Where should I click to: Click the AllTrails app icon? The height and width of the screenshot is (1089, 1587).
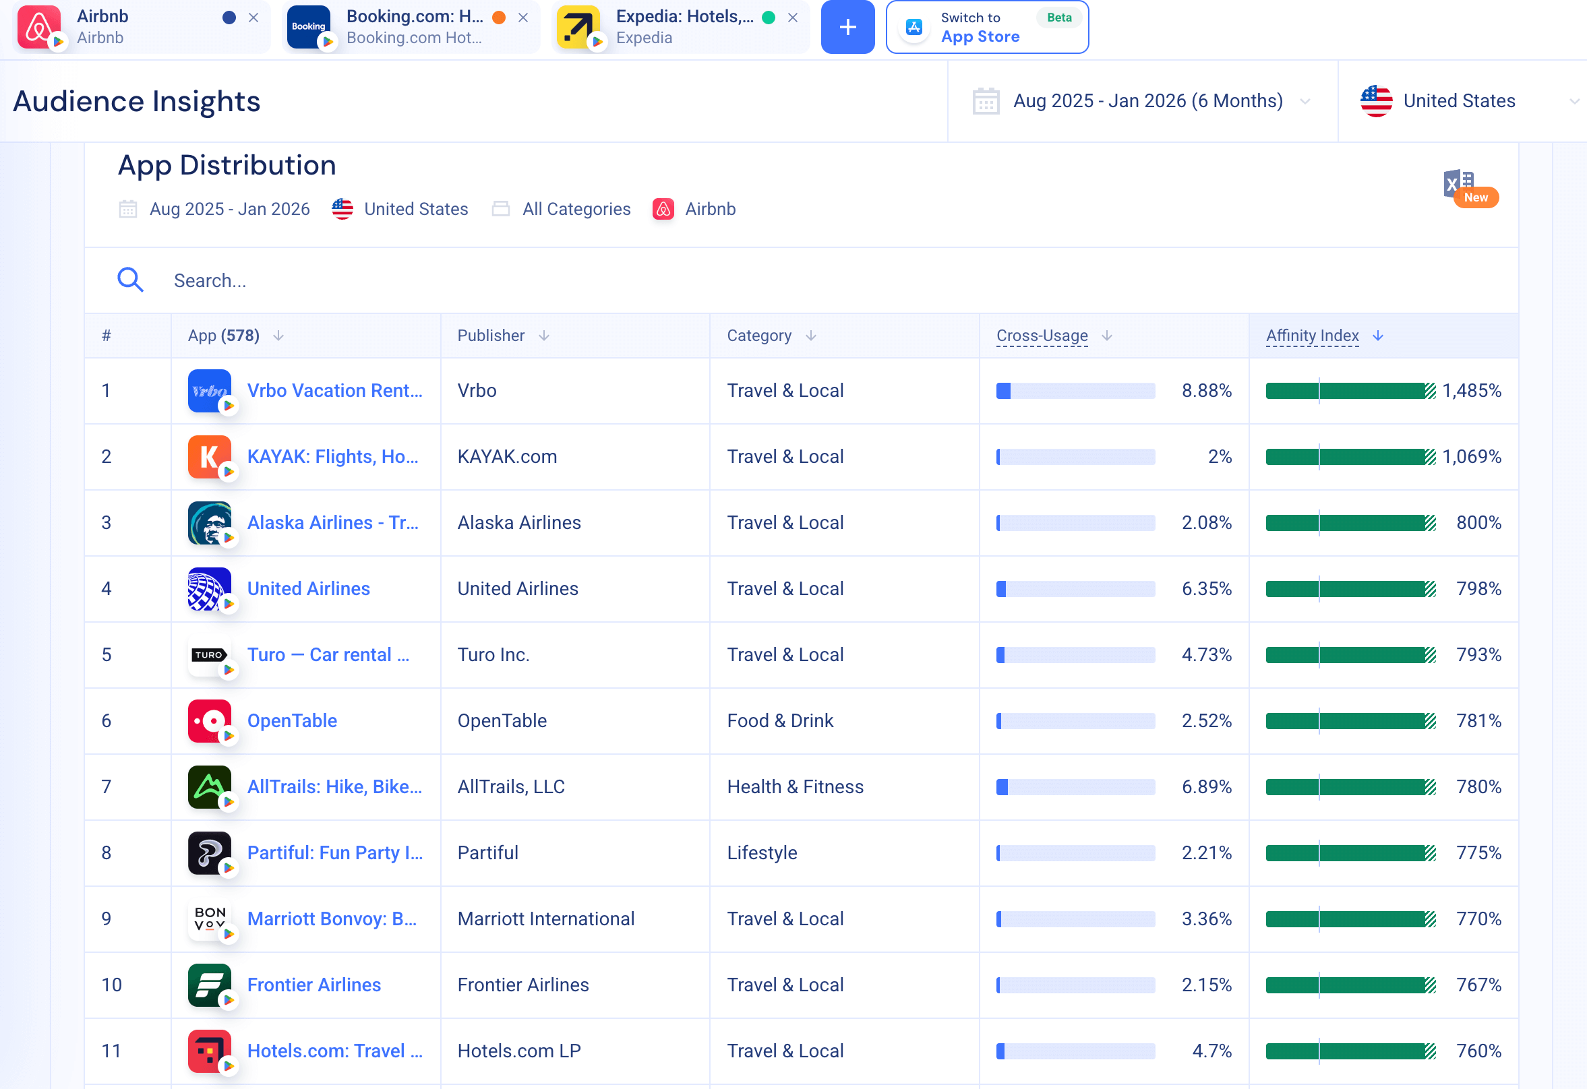coord(209,787)
